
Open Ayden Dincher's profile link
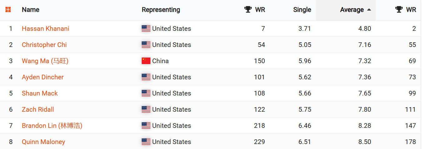pyautogui.click(x=43, y=77)
